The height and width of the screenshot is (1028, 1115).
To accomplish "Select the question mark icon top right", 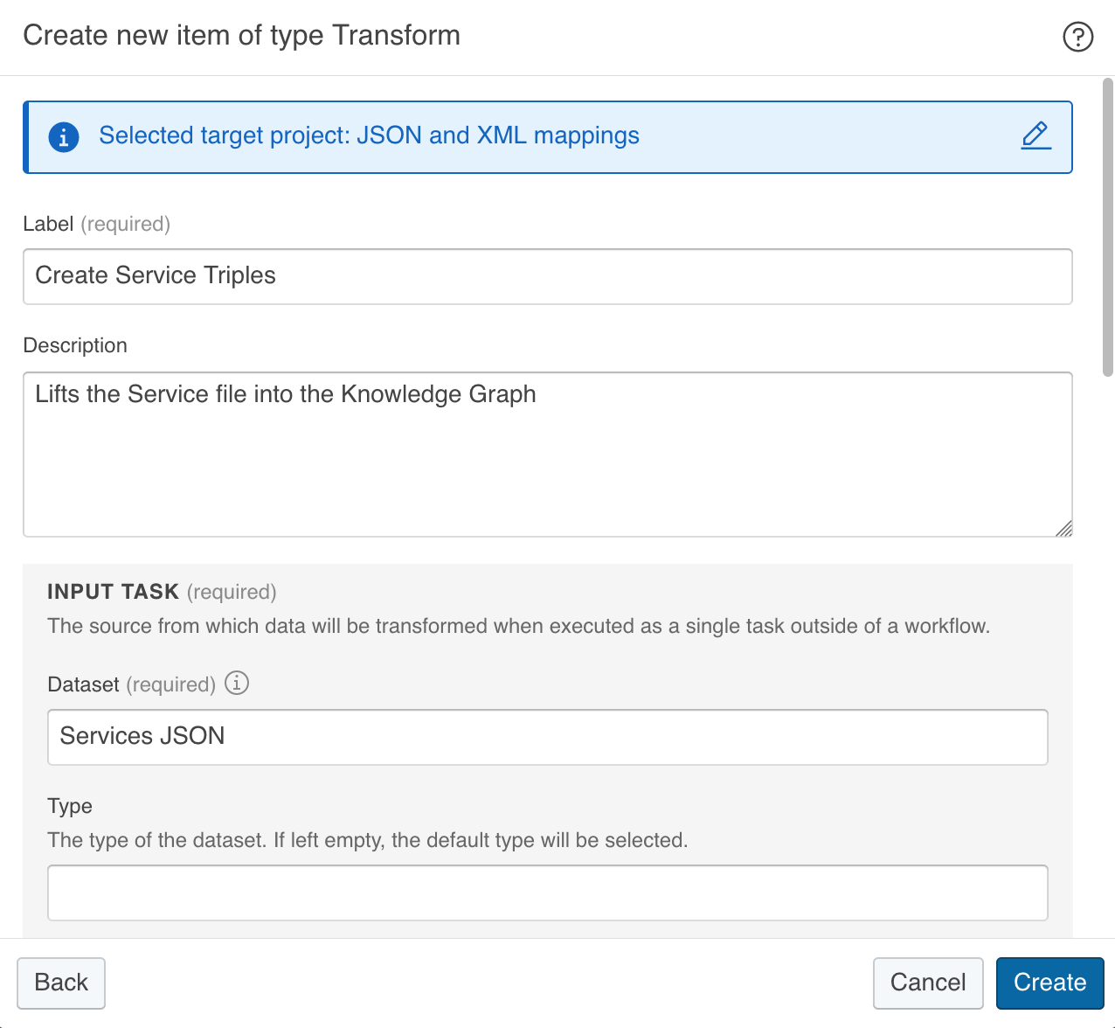I will click(x=1078, y=37).
